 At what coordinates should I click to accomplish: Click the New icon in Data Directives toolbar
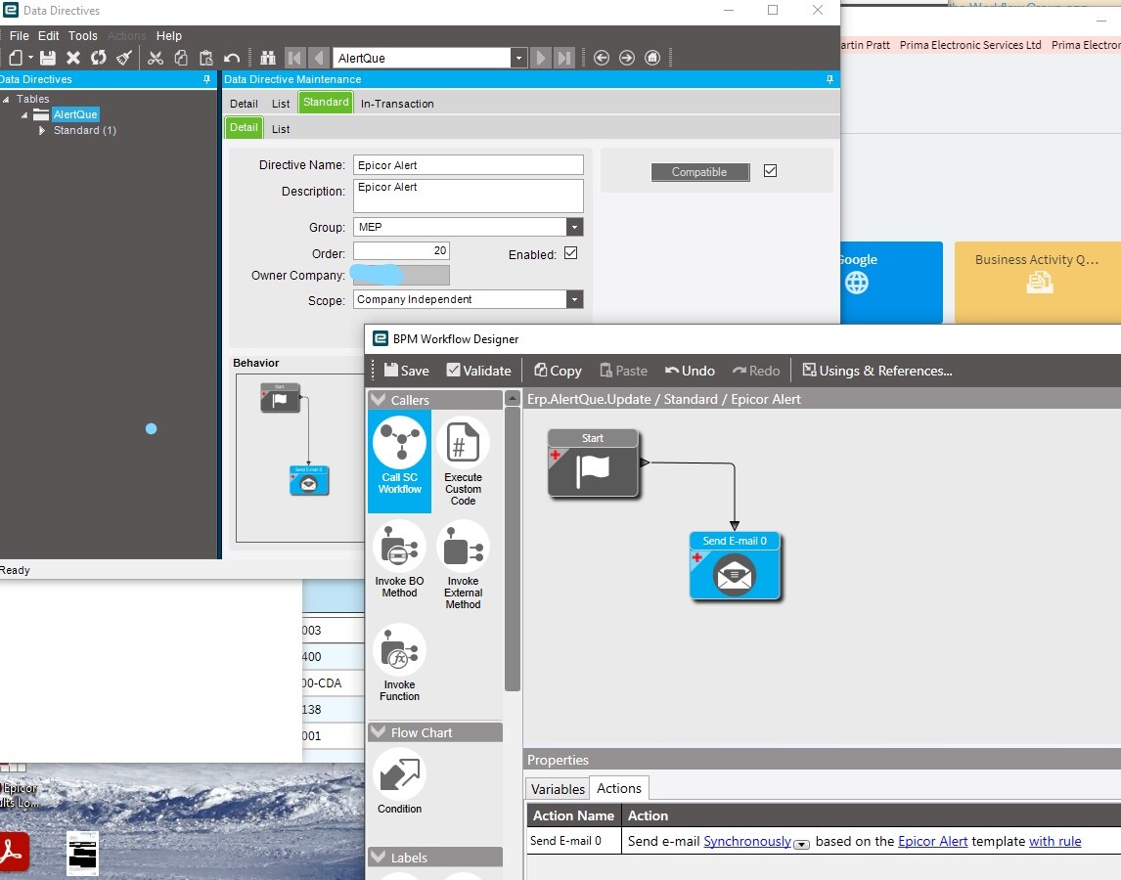coord(16,58)
